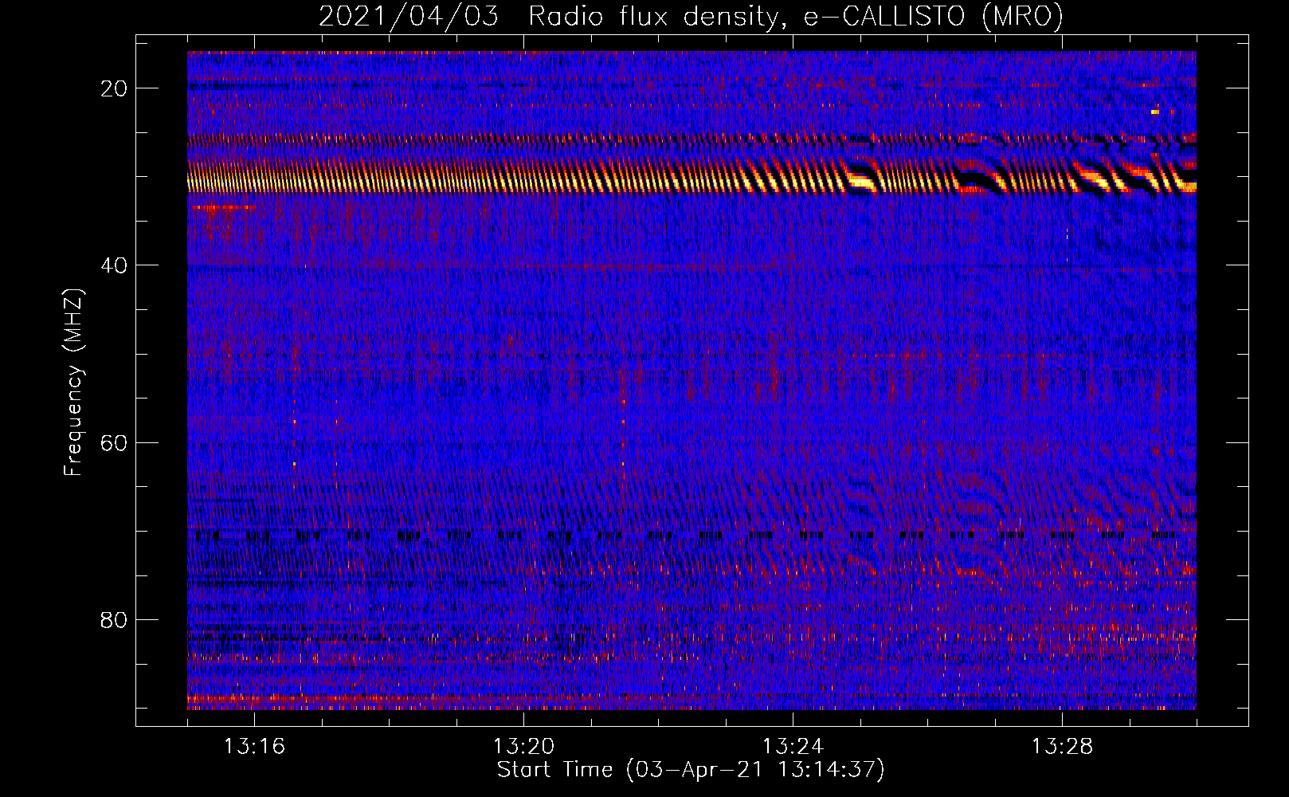Screen dimensions: 1289x797
Task: Click the 40 MHz frequency tick label
Action: (x=114, y=265)
